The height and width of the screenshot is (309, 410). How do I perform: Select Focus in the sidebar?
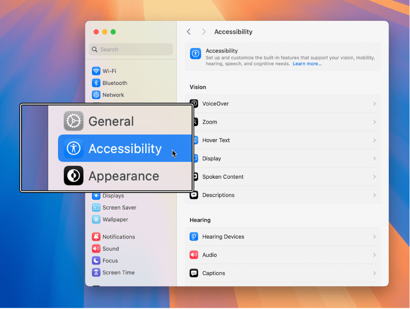110,261
